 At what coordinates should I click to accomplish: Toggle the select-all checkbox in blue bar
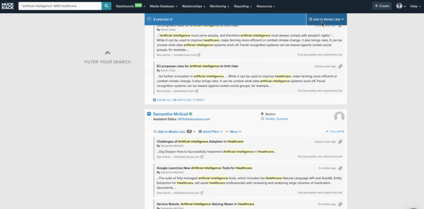coord(149,19)
